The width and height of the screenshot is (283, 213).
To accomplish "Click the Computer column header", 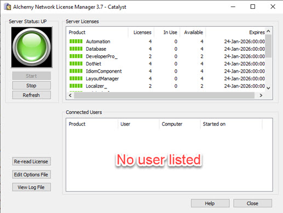I will pos(180,124).
